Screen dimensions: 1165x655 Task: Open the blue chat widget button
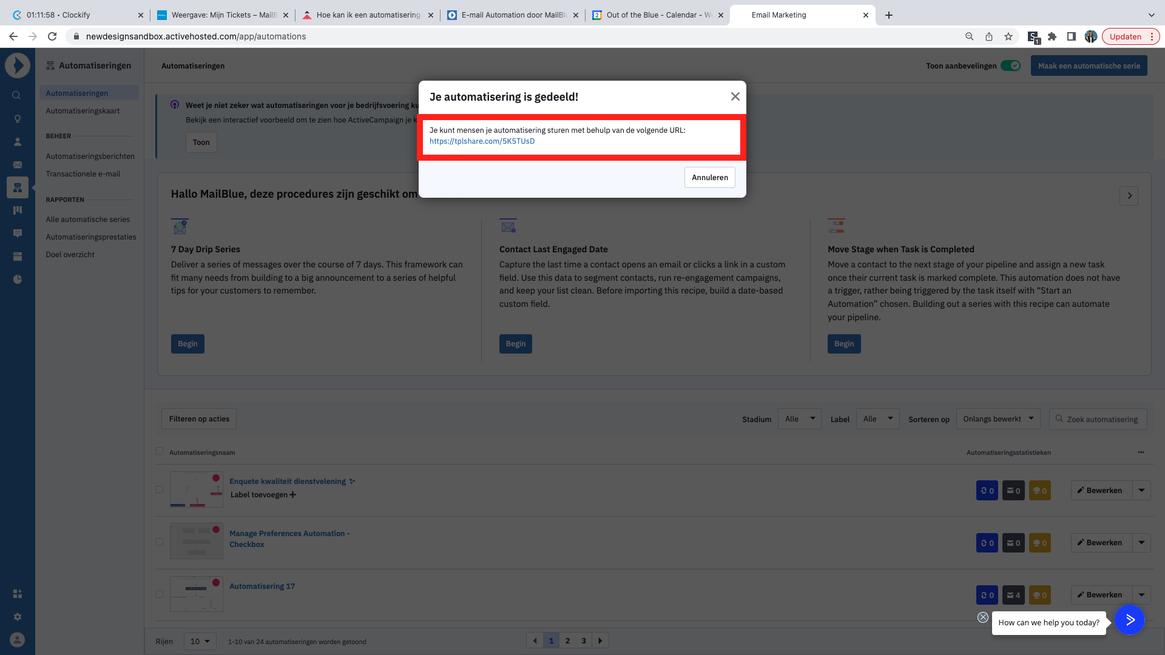1130,620
